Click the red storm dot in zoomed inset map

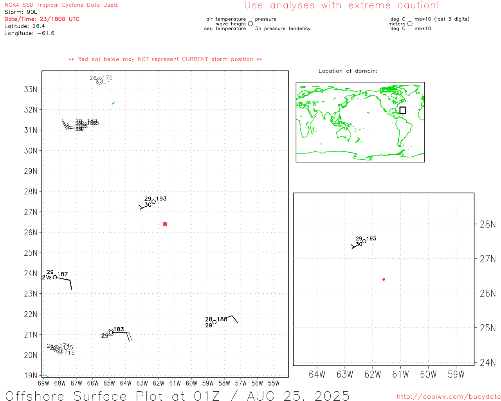(x=384, y=279)
